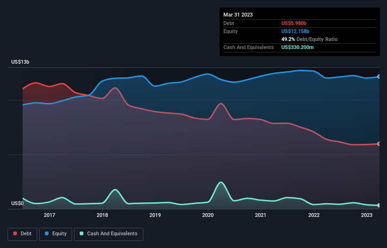This screenshot has height=248, width=387.
Task: Click the Mar 31 2023 tooltip date
Action: (238, 15)
